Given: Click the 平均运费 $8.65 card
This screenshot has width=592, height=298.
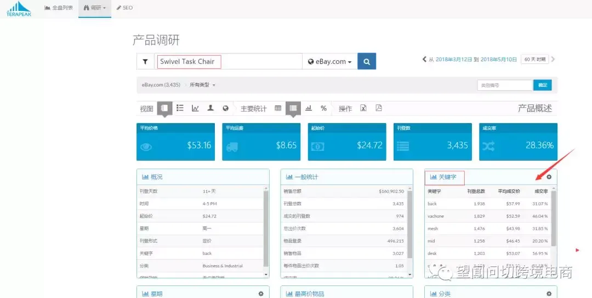Looking at the screenshot, I should coord(261,142).
